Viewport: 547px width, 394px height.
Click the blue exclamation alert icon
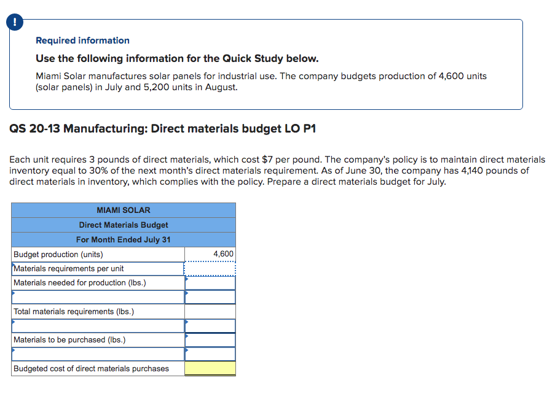point(15,22)
